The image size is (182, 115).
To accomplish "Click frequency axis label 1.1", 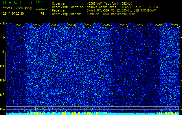I will click(2, 37).
